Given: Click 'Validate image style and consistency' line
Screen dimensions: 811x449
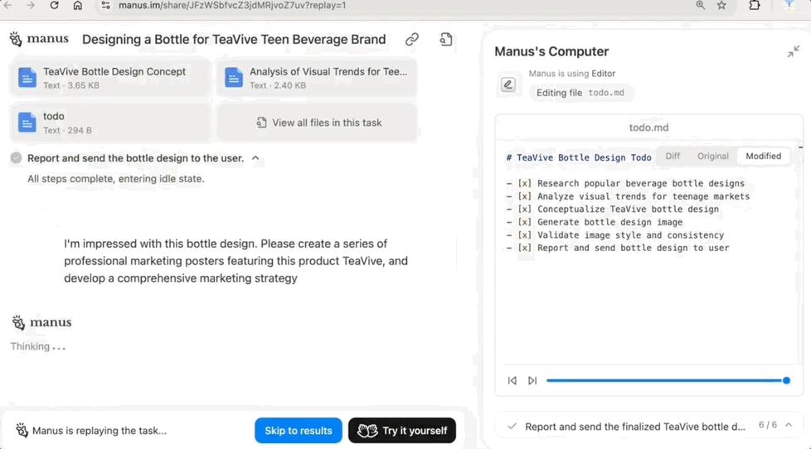Looking at the screenshot, I should [630, 235].
